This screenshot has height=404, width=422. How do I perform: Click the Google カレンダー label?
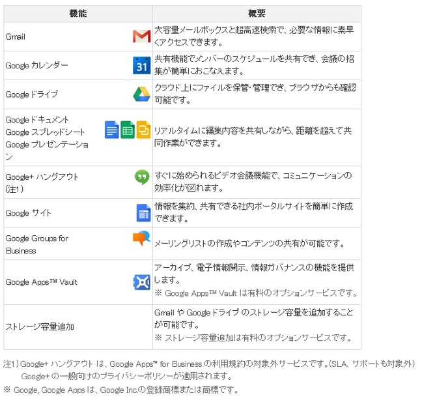click(36, 65)
